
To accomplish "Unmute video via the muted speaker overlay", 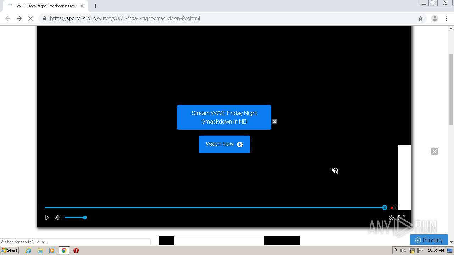I will [x=335, y=170].
